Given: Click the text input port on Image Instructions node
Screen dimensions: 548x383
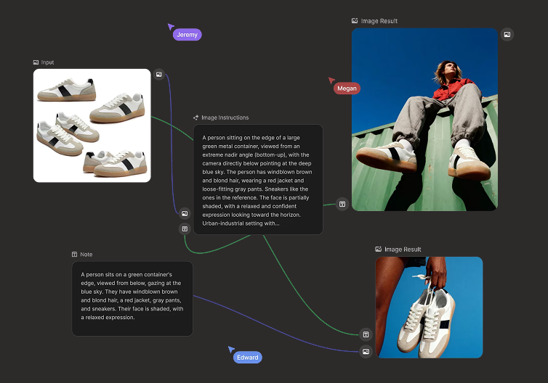Looking at the screenshot, I should (185, 228).
